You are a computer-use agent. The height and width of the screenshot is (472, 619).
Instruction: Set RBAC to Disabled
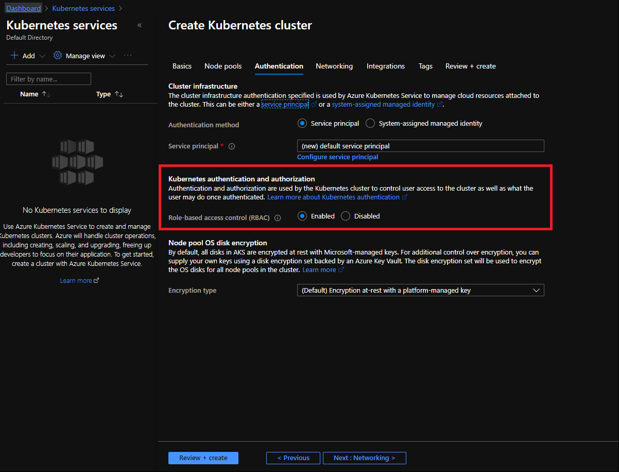pyautogui.click(x=346, y=216)
